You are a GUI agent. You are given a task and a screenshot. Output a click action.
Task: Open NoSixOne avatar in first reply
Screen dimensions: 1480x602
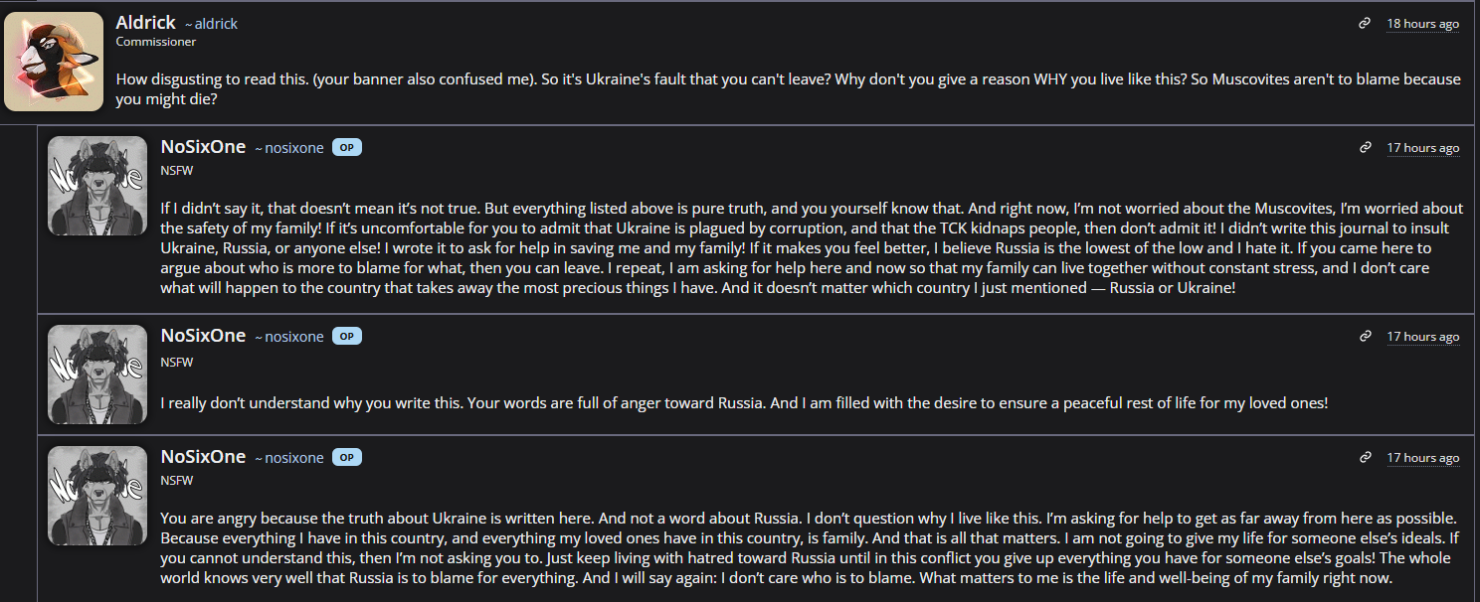pos(97,186)
